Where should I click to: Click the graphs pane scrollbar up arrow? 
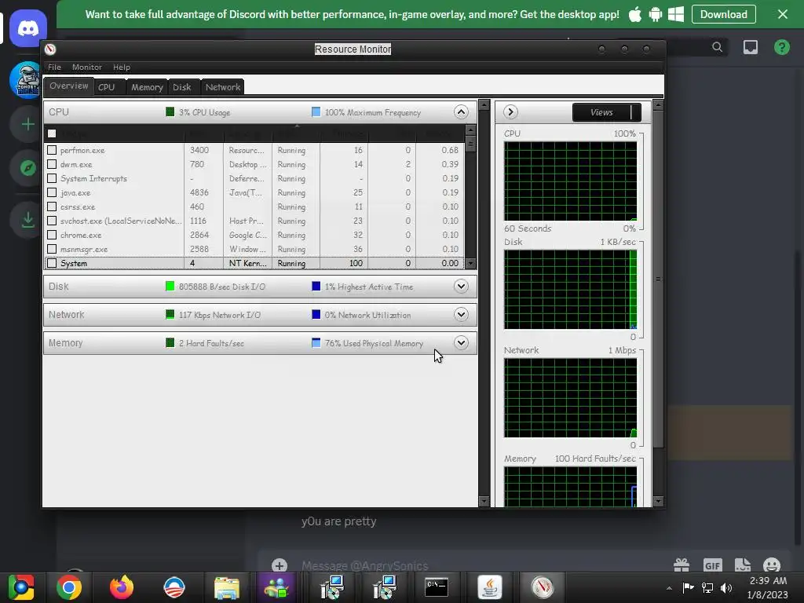click(x=658, y=105)
